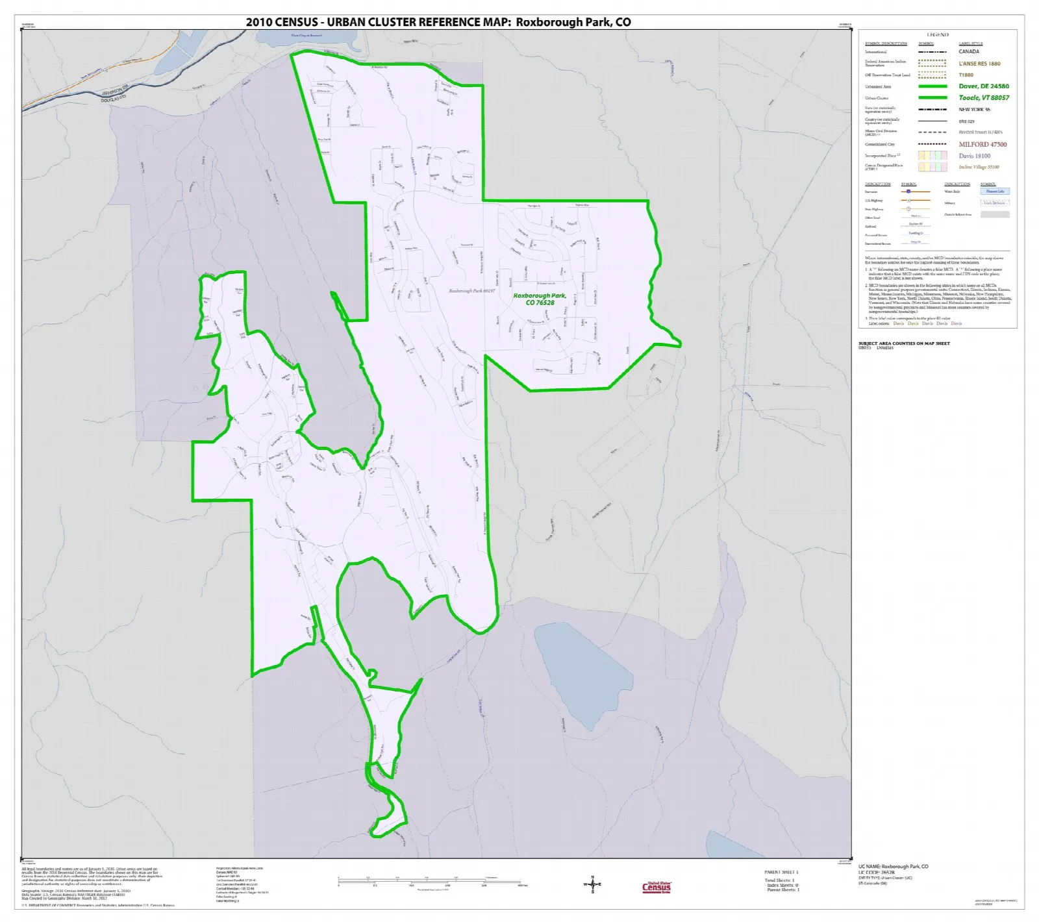Click the Incorporated Place color swatches
This screenshot has width=1039, height=922.
pos(932,156)
